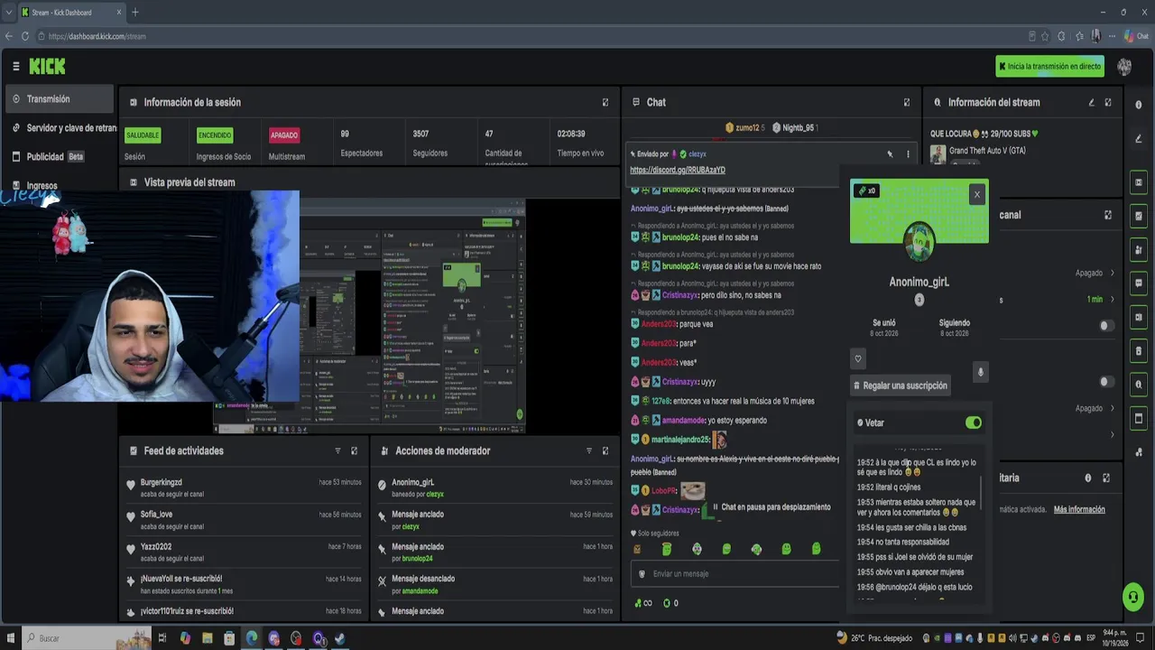
Task: Open the discord.gg pinned link
Action: point(678,170)
